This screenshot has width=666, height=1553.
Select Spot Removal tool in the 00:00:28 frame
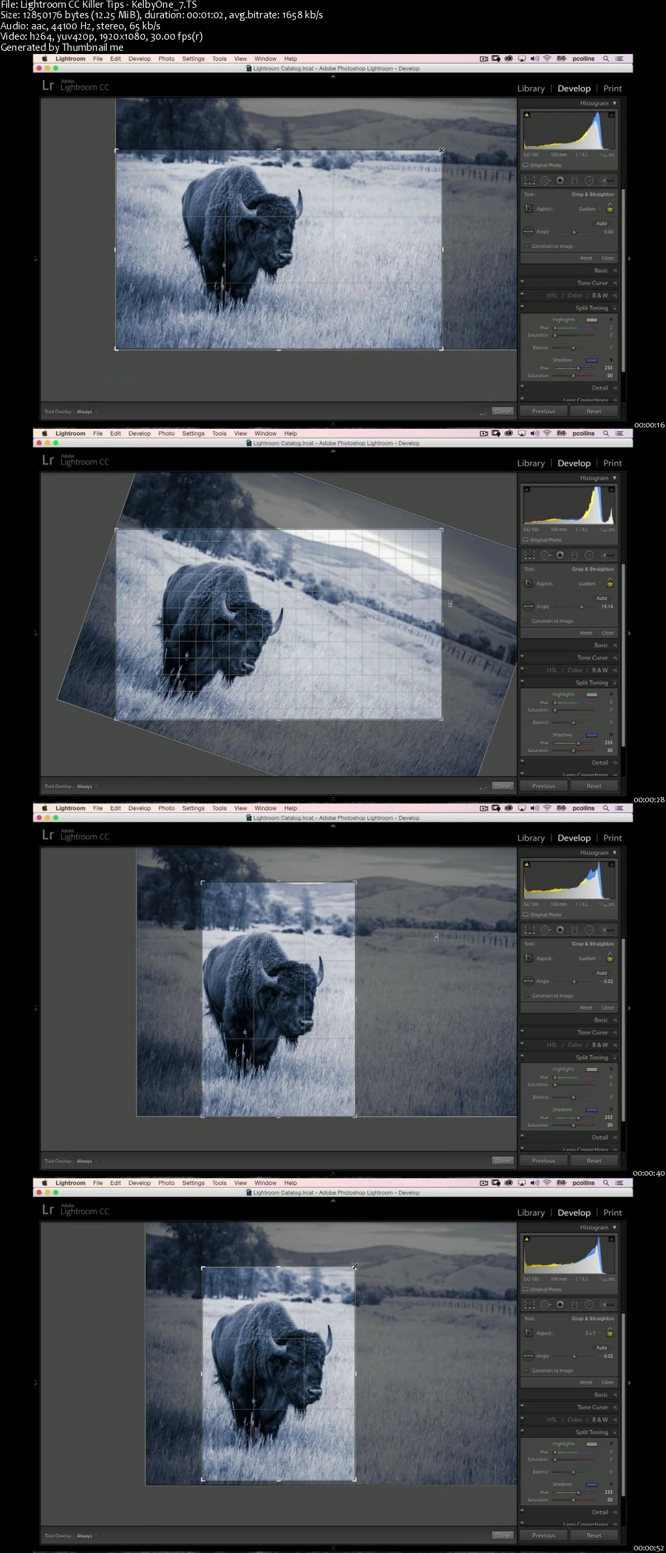point(545,555)
